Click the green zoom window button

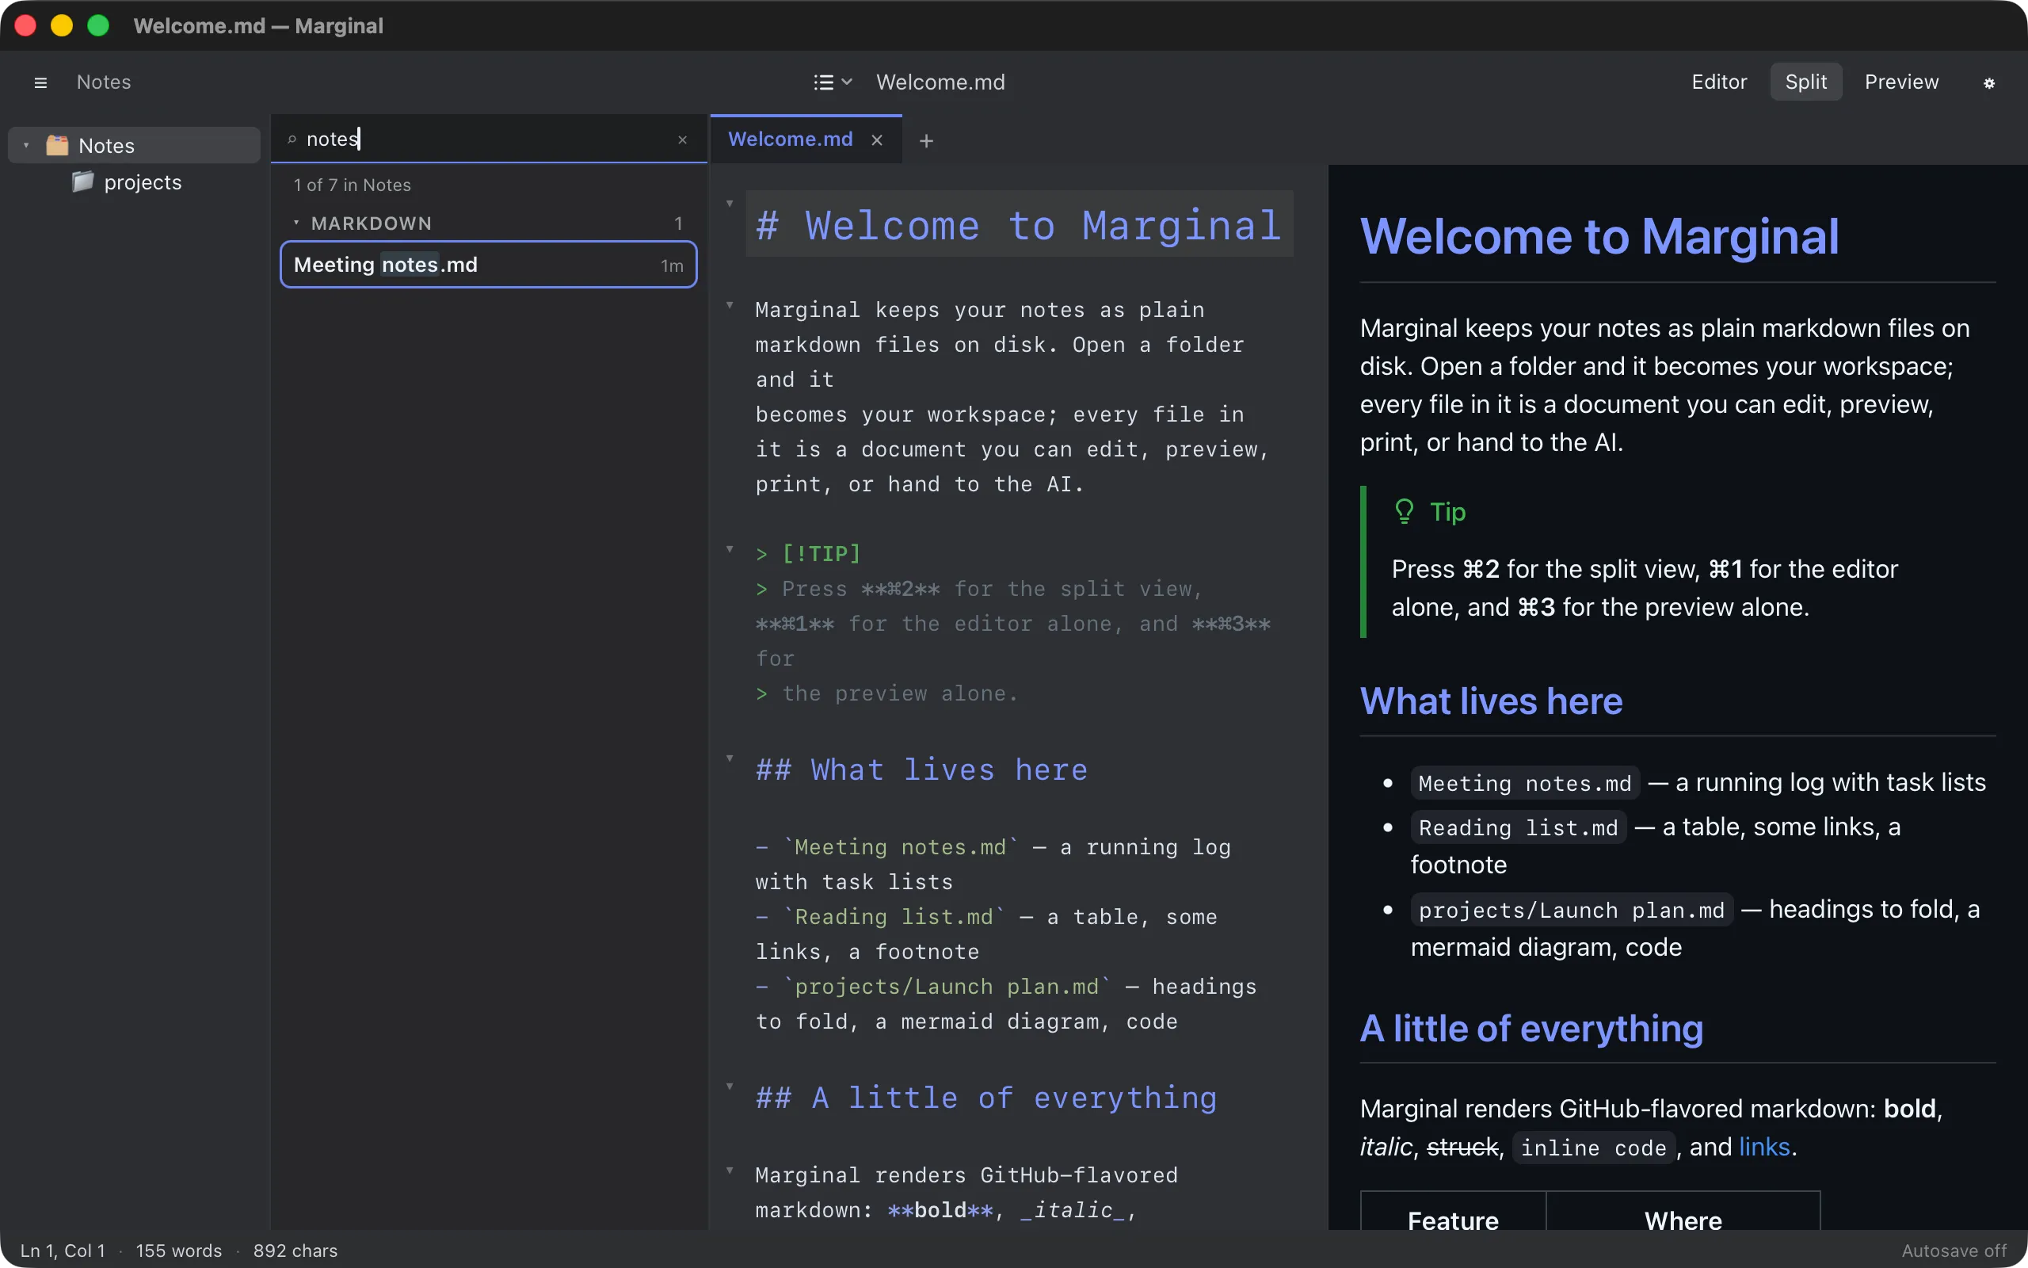click(98, 25)
